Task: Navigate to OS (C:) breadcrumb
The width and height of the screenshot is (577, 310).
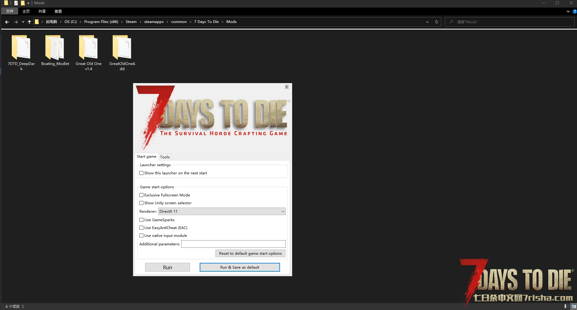Action: click(71, 22)
